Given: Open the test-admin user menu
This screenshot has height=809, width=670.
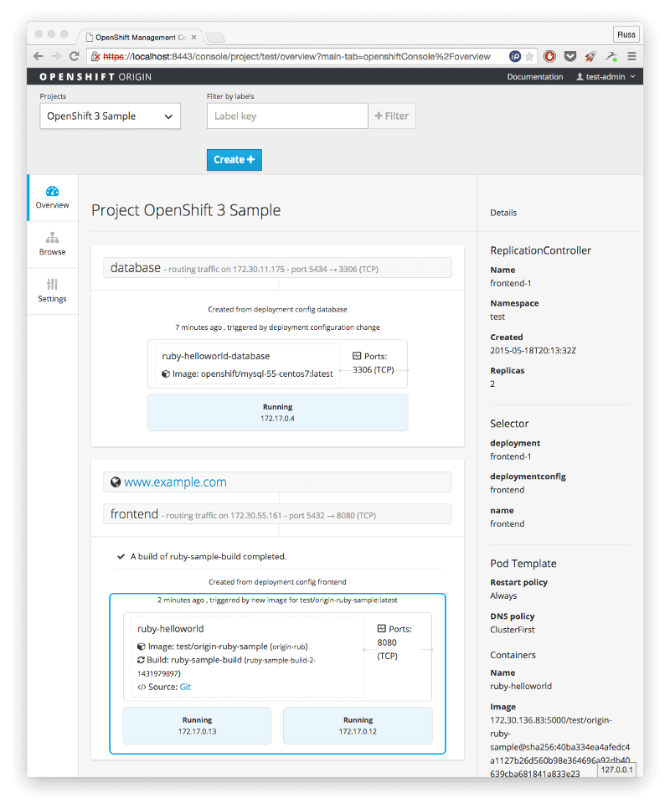Looking at the screenshot, I should tap(605, 76).
